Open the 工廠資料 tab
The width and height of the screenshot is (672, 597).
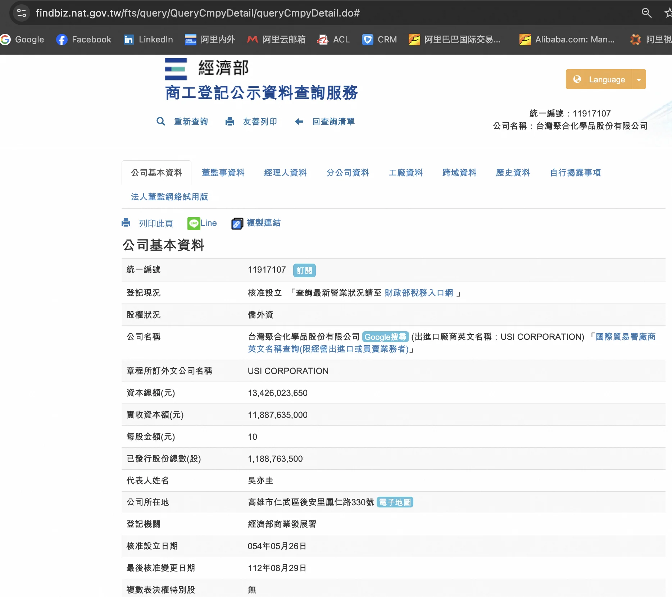click(x=405, y=173)
